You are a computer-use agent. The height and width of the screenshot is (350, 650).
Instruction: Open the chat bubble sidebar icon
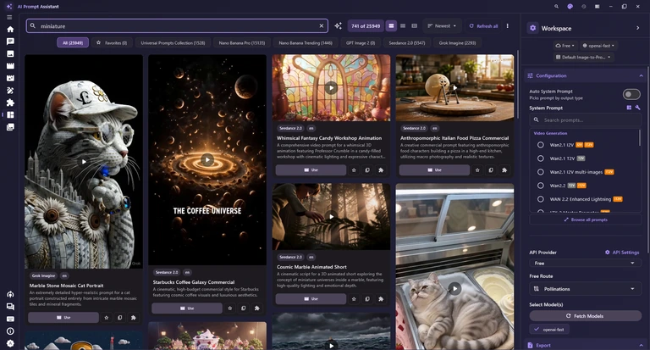(x=10, y=42)
